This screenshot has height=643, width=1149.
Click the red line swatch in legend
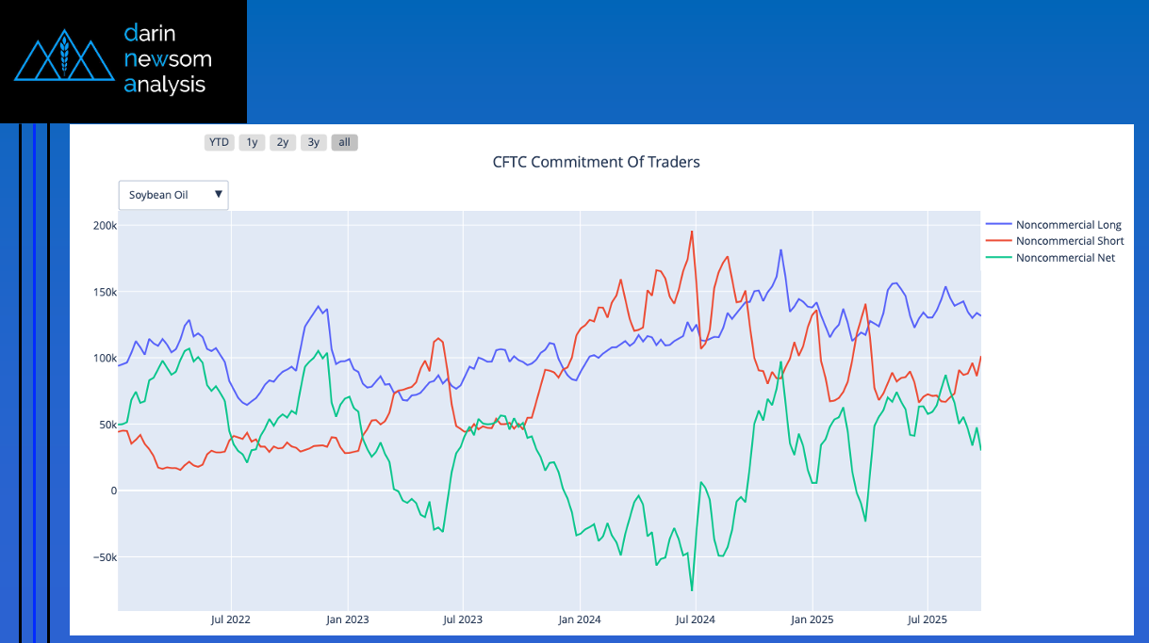point(998,241)
